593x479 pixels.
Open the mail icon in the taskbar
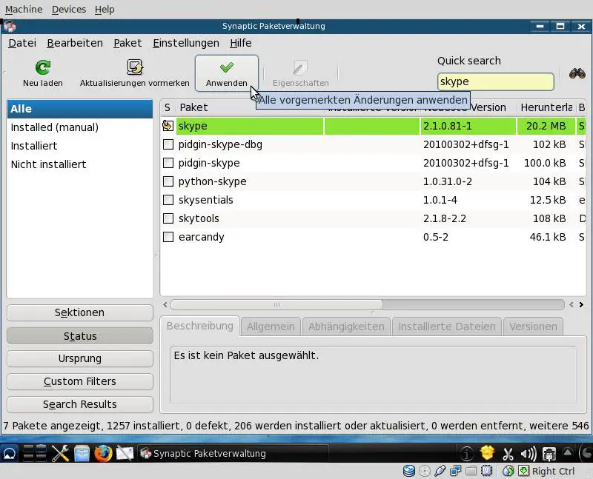pyautogui.click(x=125, y=453)
